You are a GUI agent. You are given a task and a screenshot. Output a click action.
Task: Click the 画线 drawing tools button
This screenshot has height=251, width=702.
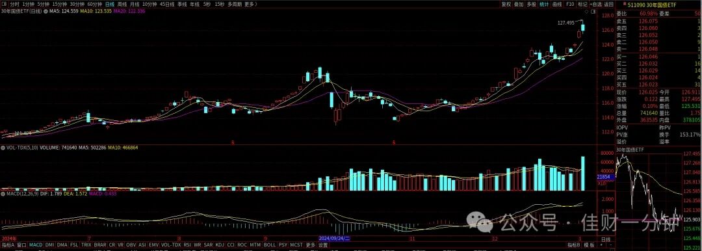click(557, 4)
